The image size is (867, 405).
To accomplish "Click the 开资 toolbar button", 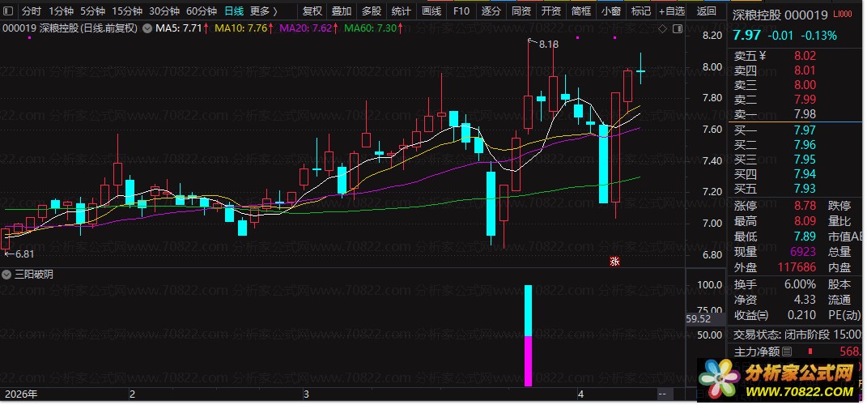I will [x=550, y=11].
